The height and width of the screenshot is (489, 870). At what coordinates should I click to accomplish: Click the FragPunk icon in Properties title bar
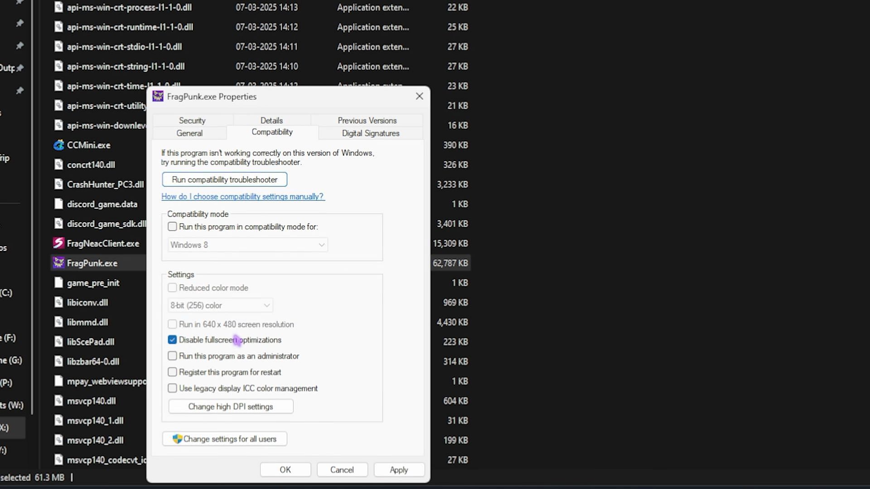coord(158,96)
